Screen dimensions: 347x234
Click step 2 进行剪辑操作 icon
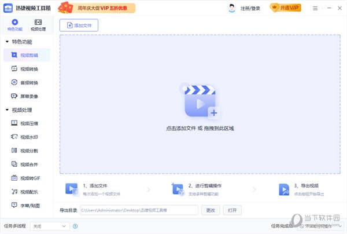[x=178, y=189]
